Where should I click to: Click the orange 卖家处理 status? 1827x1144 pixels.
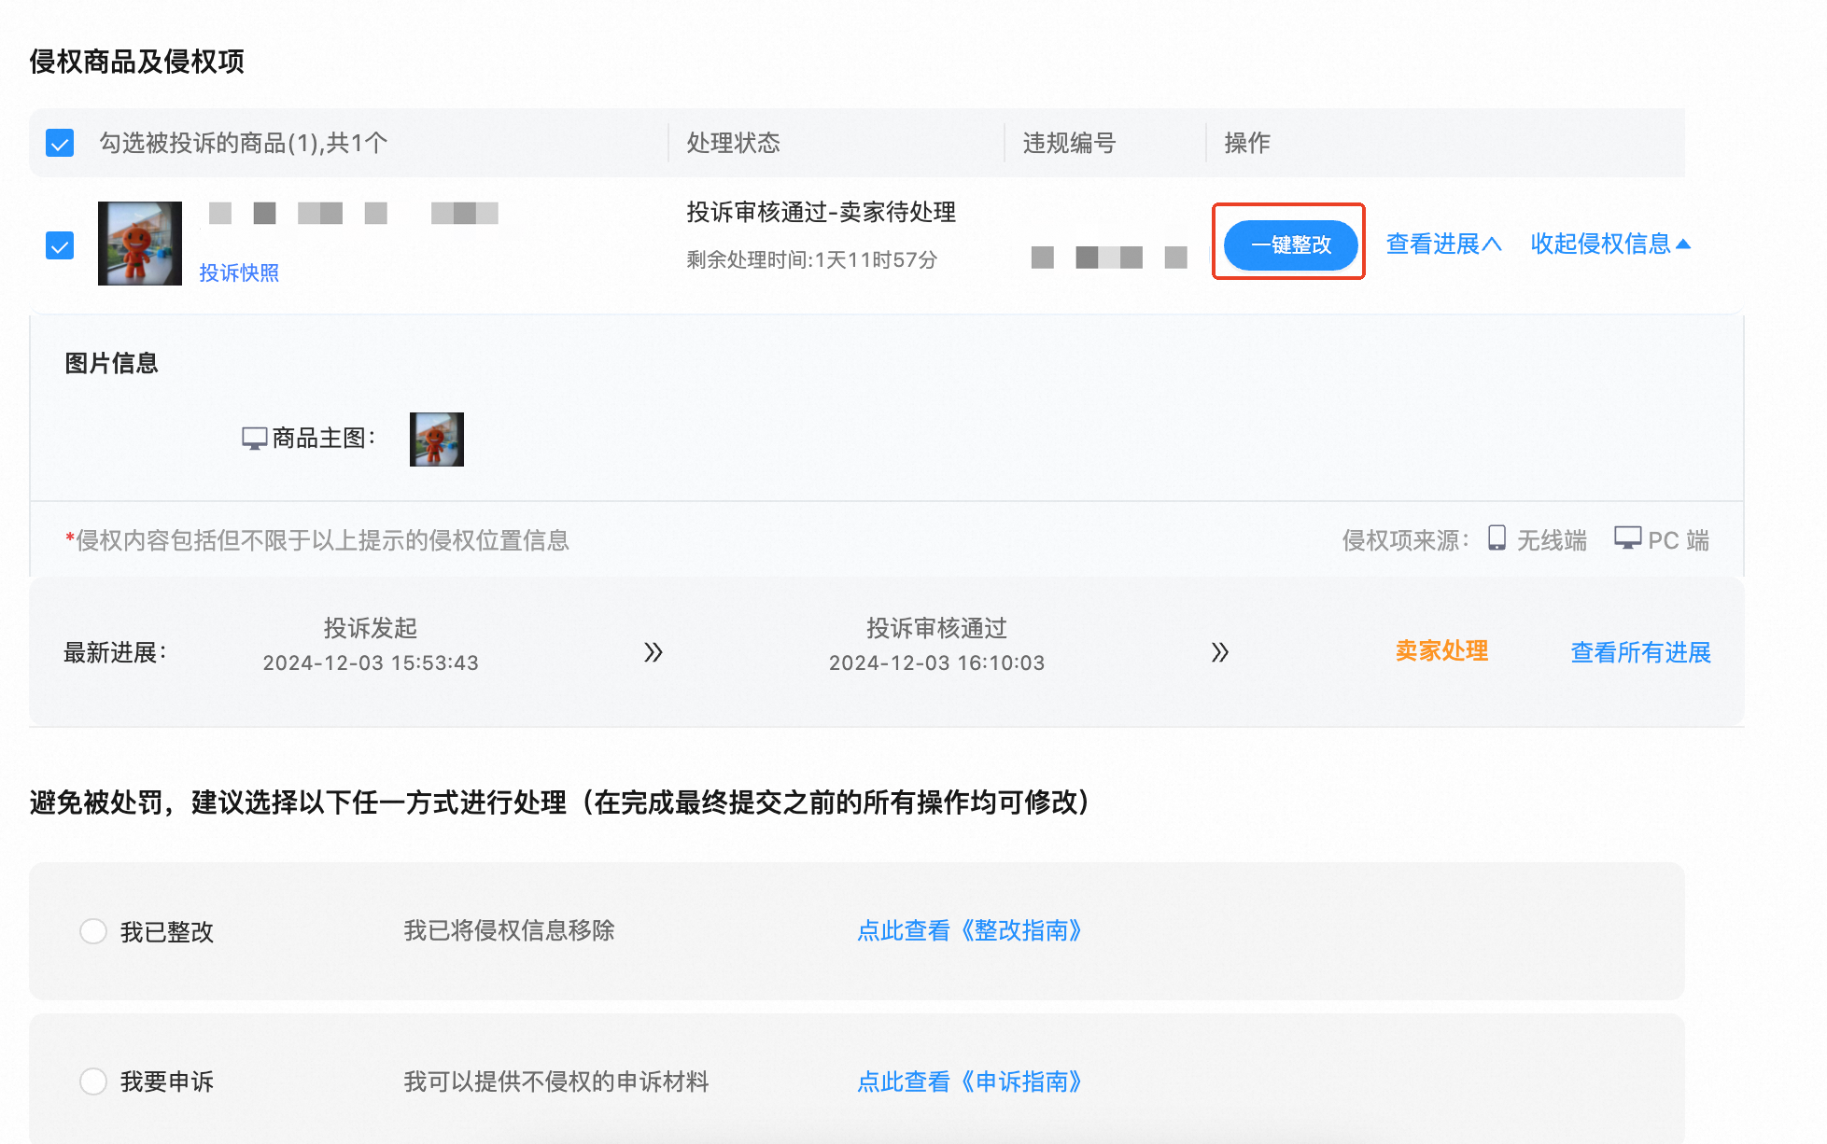click(1441, 651)
